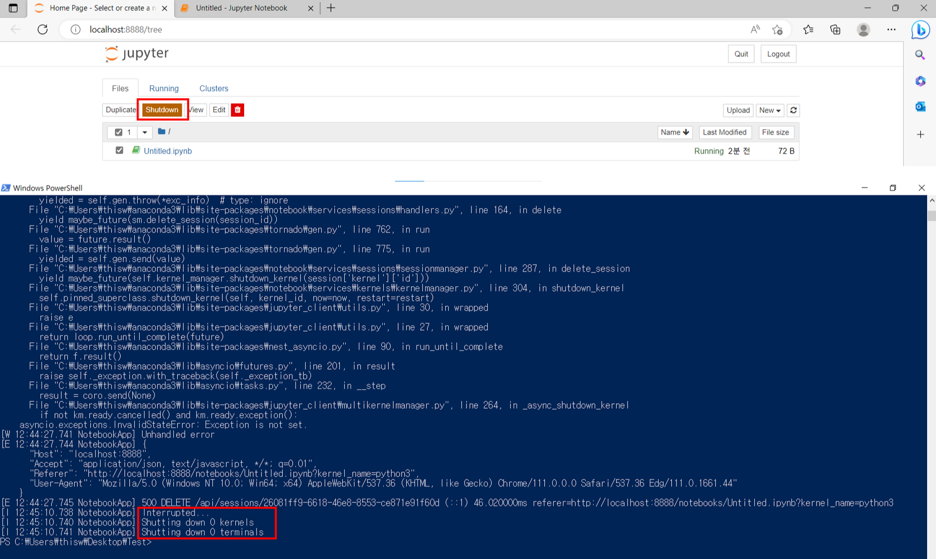
Task: Click the Quit button
Action: pyautogui.click(x=741, y=54)
